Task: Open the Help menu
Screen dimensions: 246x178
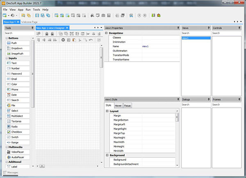Action: coord(46,9)
